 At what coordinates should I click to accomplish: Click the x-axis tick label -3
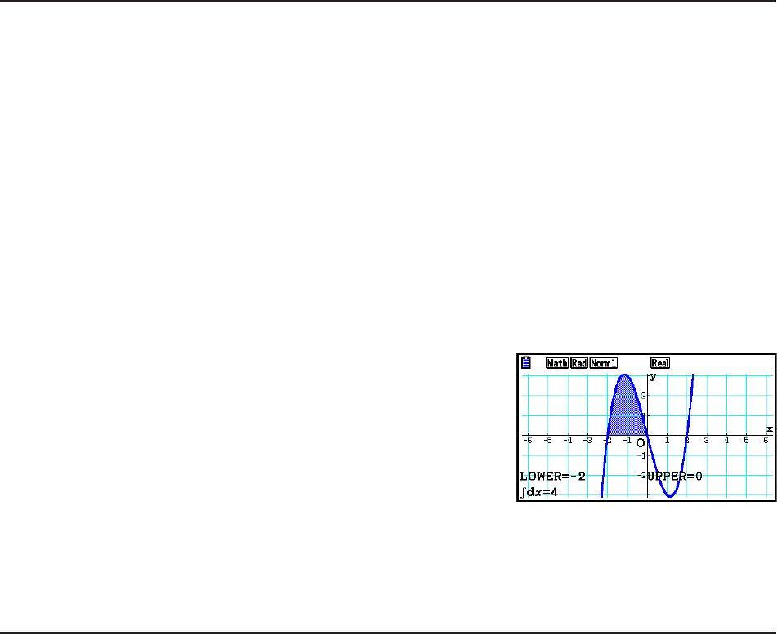[587, 440]
